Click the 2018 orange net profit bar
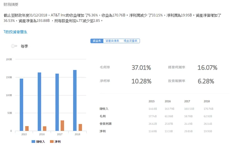 tap(80, 127)
